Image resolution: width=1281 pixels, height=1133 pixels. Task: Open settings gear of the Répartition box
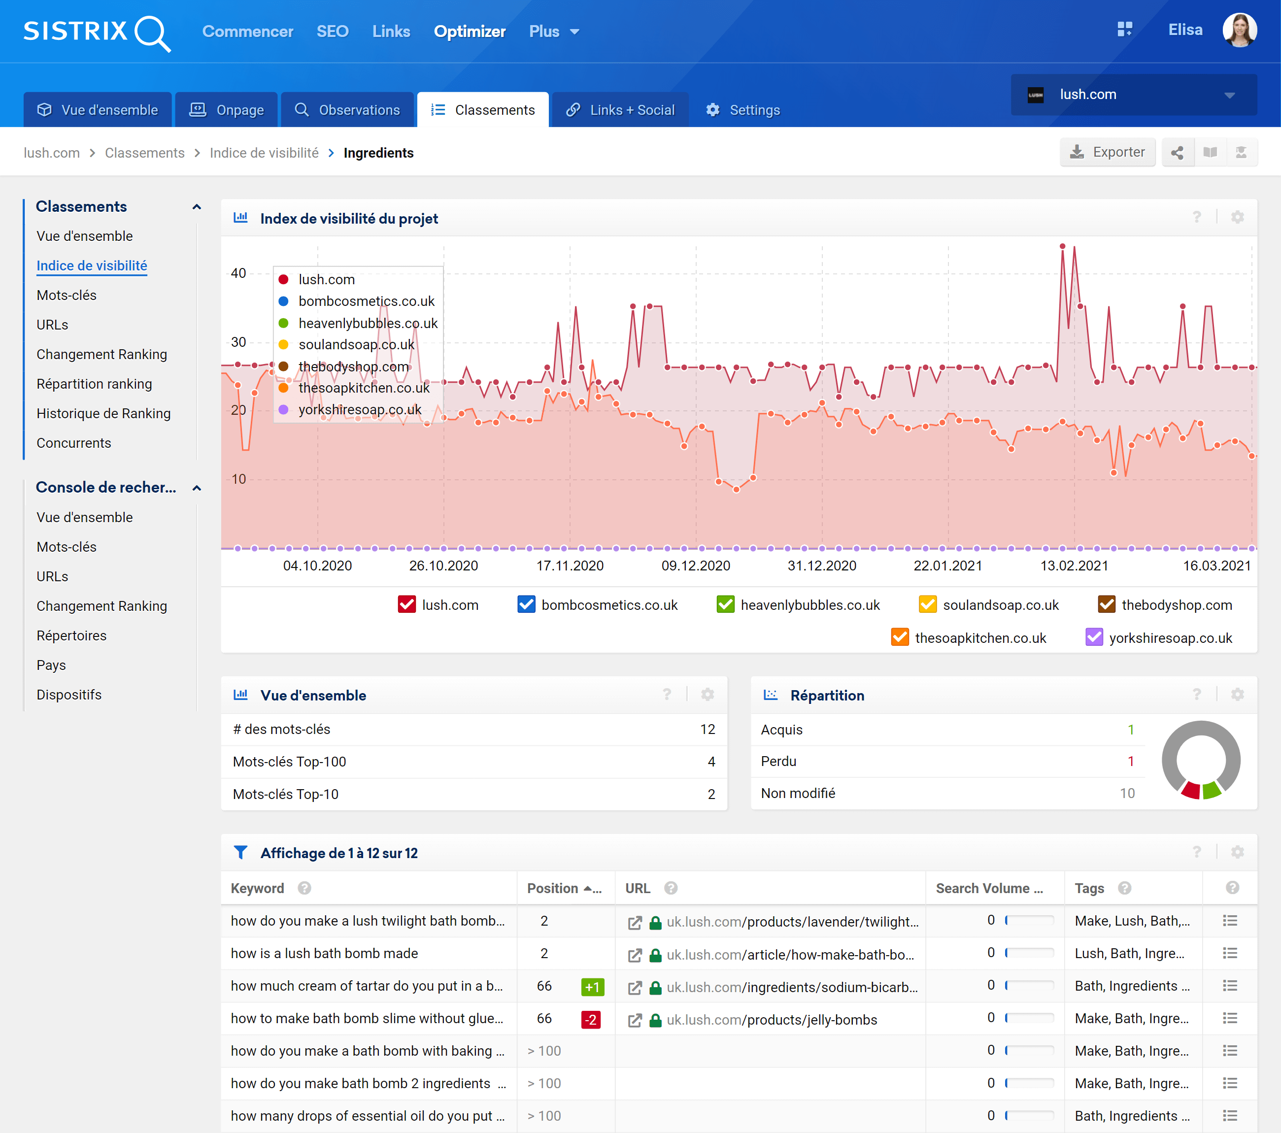(1237, 695)
